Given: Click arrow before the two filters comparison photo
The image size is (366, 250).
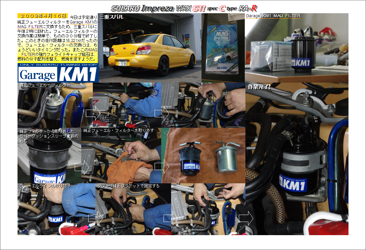Looking at the screenshot, I should tap(162, 167).
